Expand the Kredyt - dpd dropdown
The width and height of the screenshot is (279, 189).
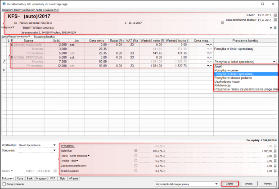point(77,161)
